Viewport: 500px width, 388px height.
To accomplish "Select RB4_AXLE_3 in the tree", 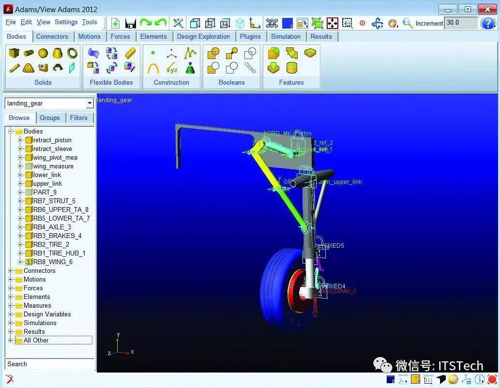I will point(52,227).
